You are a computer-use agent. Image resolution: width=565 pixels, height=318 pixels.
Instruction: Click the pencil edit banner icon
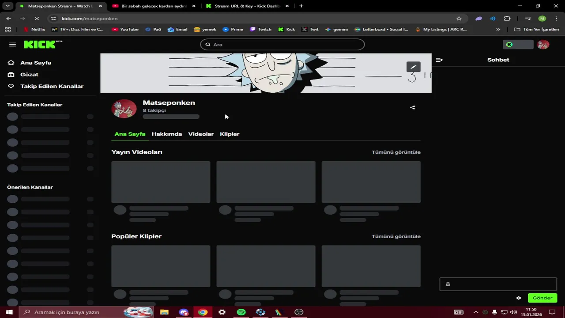pos(413,67)
